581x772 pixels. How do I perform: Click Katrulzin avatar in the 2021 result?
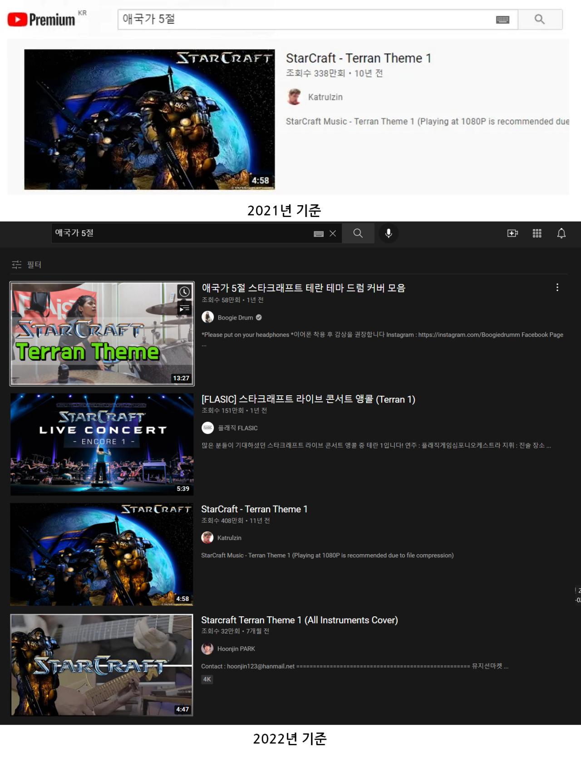(x=294, y=97)
